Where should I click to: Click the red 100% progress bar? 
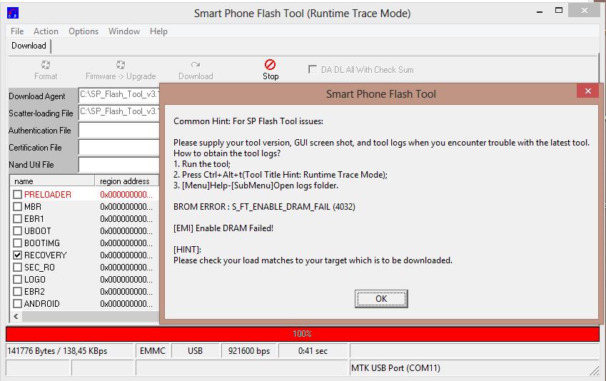click(302, 334)
